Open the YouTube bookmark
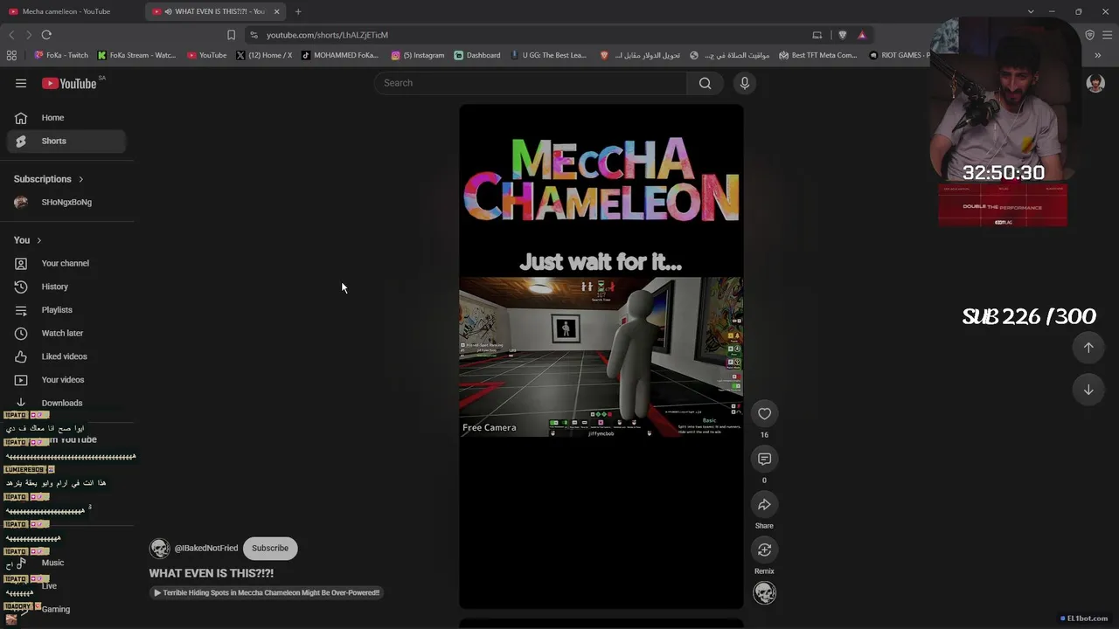1119x629 pixels. [206, 55]
